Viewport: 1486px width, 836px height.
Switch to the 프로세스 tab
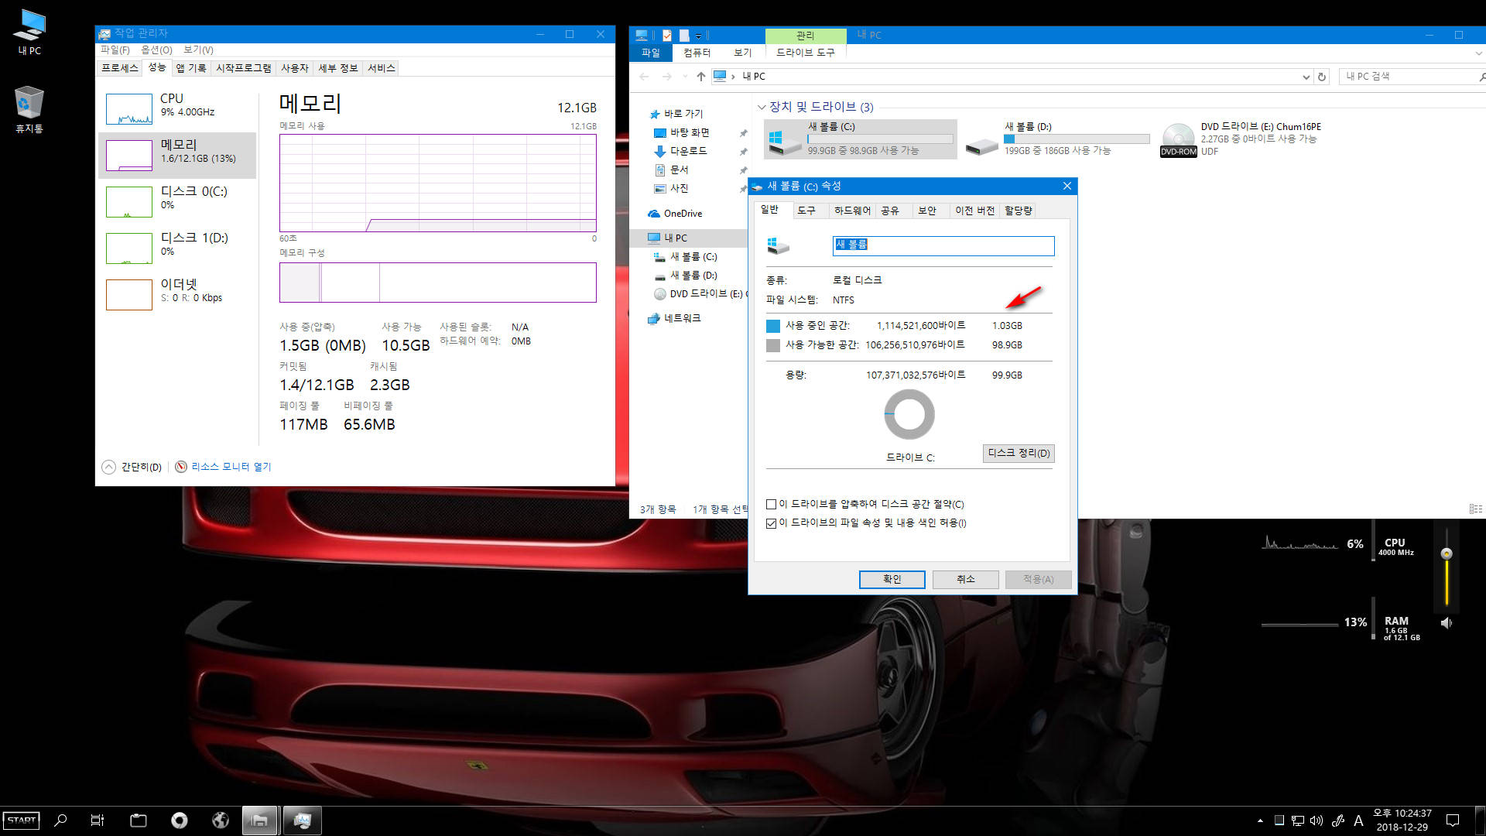[x=120, y=68]
